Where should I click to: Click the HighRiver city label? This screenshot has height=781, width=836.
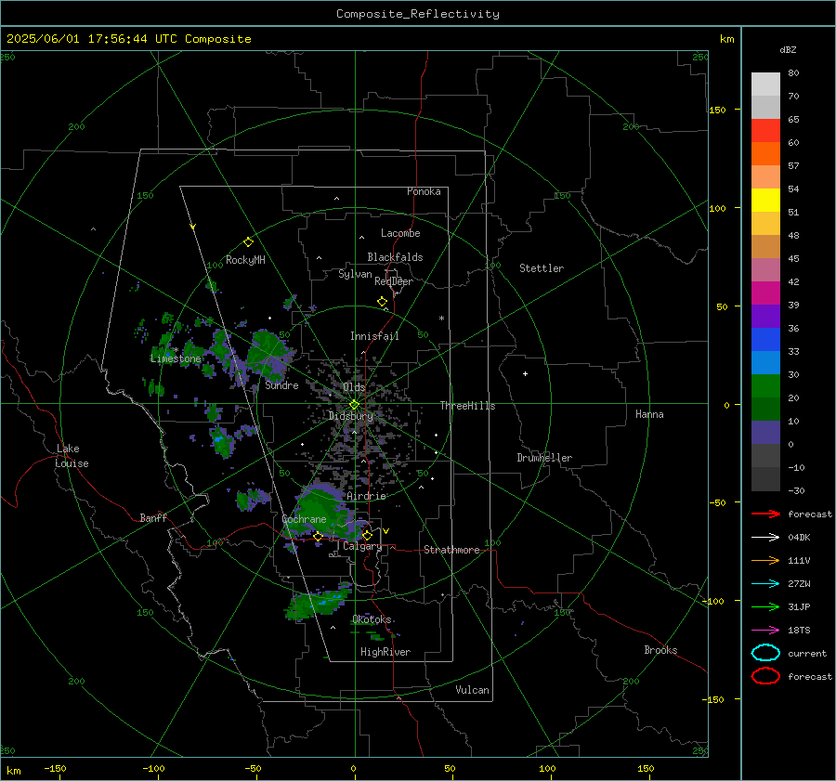385,653
